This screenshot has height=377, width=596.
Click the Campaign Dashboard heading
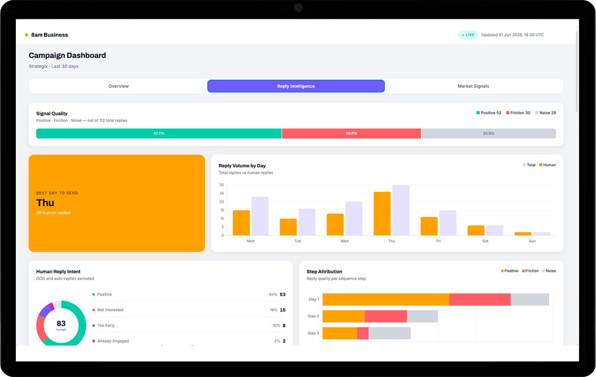pos(67,56)
